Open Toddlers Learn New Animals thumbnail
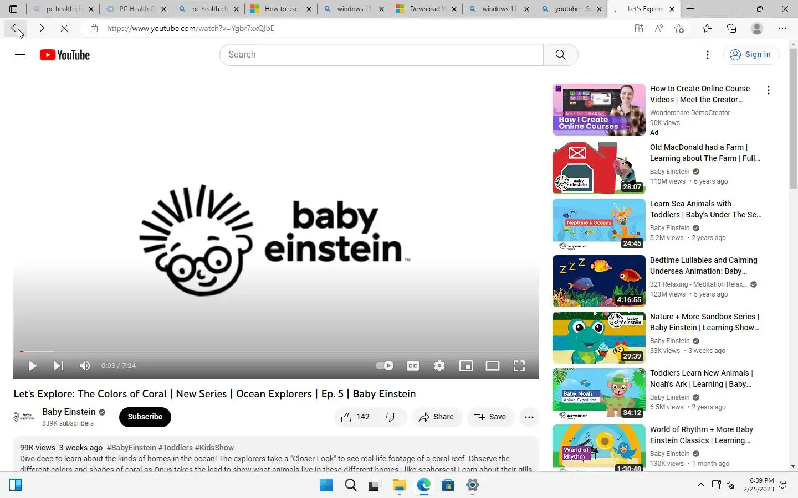798x498 pixels. coord(599,393)
